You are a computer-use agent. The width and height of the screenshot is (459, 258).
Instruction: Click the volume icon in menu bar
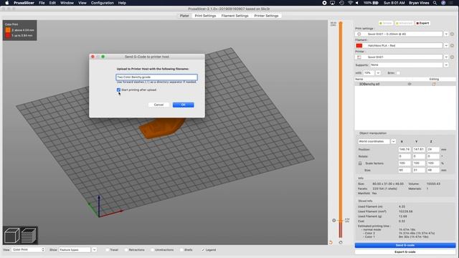coord(357,3)
